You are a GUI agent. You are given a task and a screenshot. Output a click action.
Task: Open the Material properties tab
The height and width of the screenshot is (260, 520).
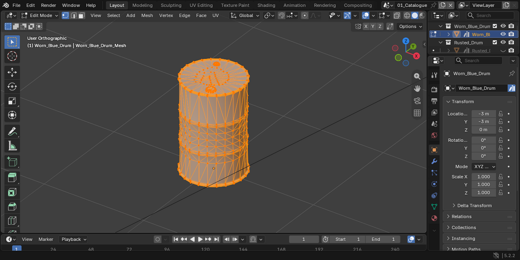pyautogui.click(x=434, y=218)
